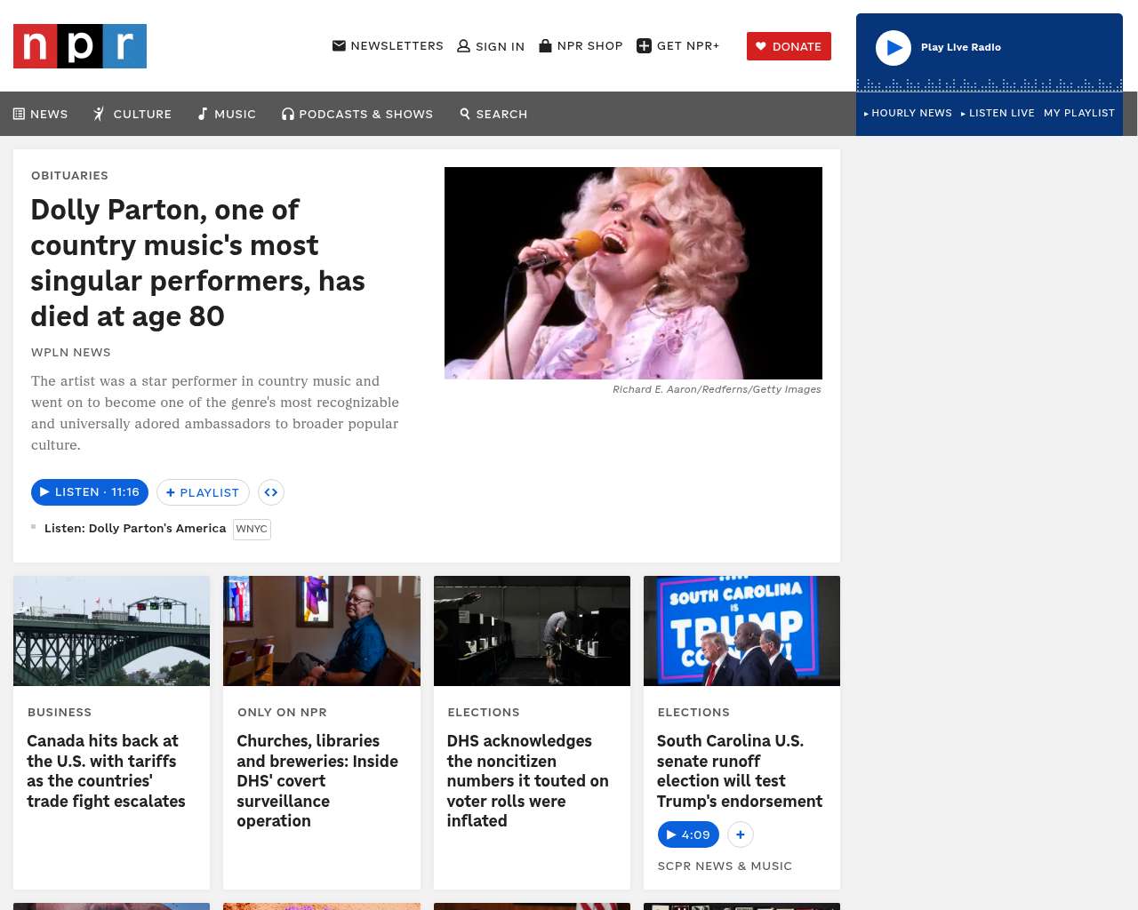Open Sign In link
Viewport: 1138px width, 910px height.
point(491,46)
